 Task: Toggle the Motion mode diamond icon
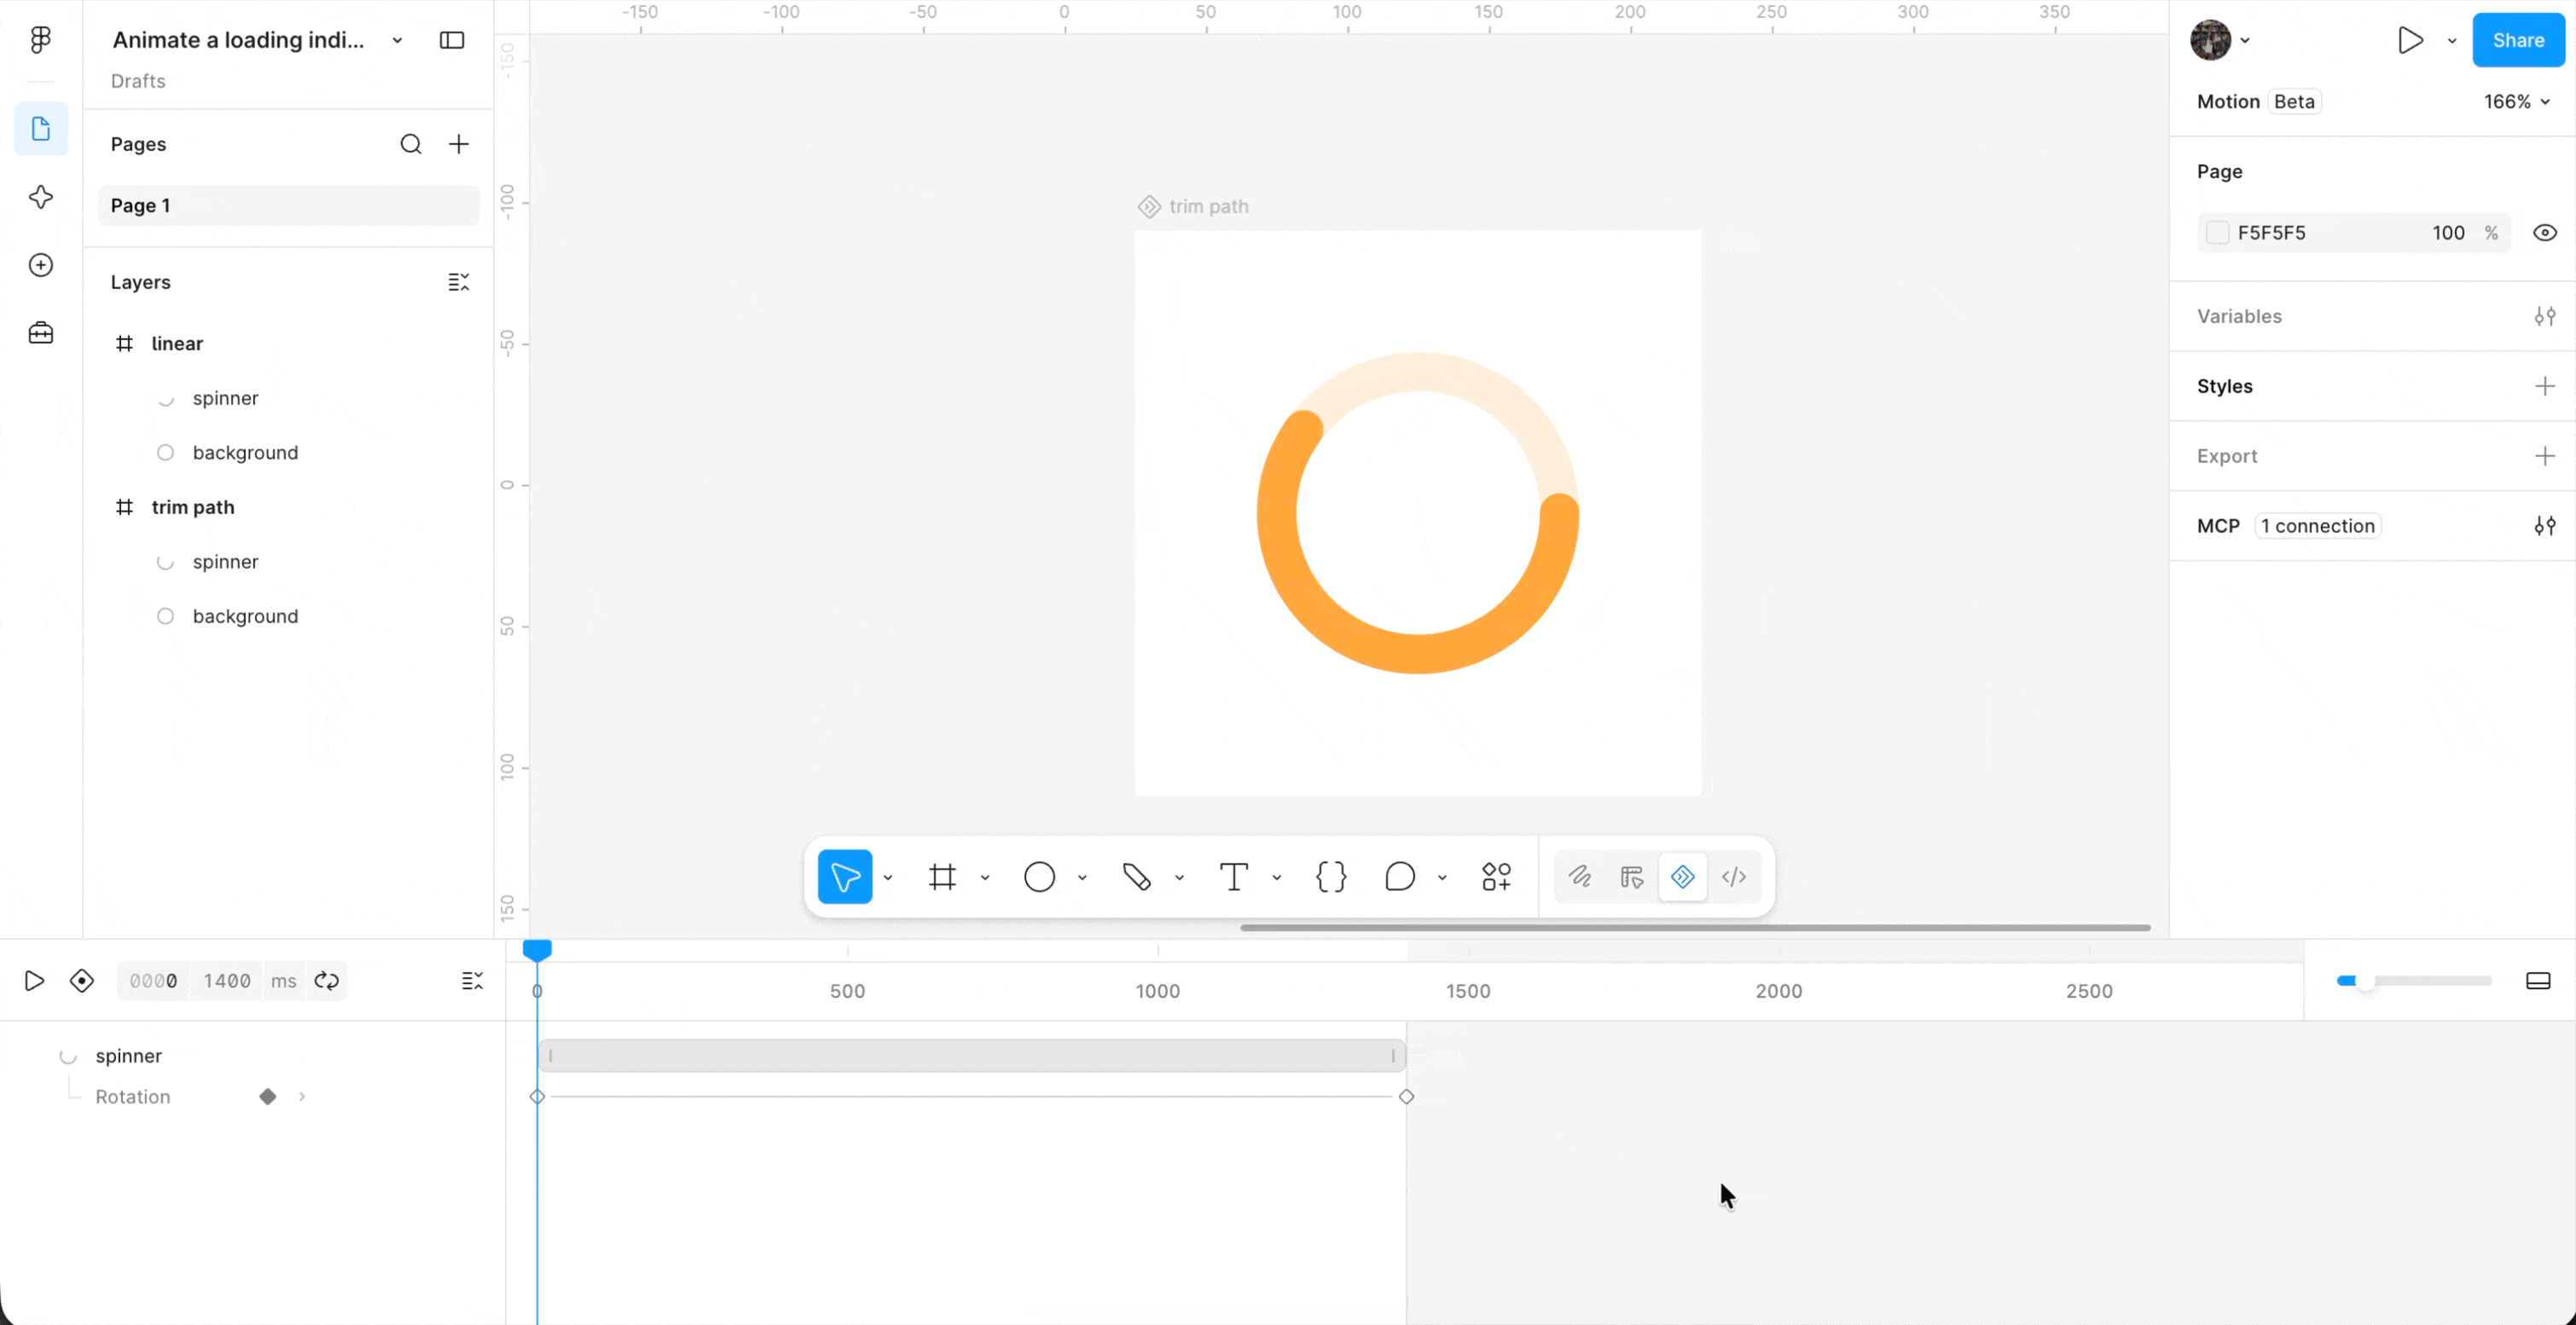1683,877
